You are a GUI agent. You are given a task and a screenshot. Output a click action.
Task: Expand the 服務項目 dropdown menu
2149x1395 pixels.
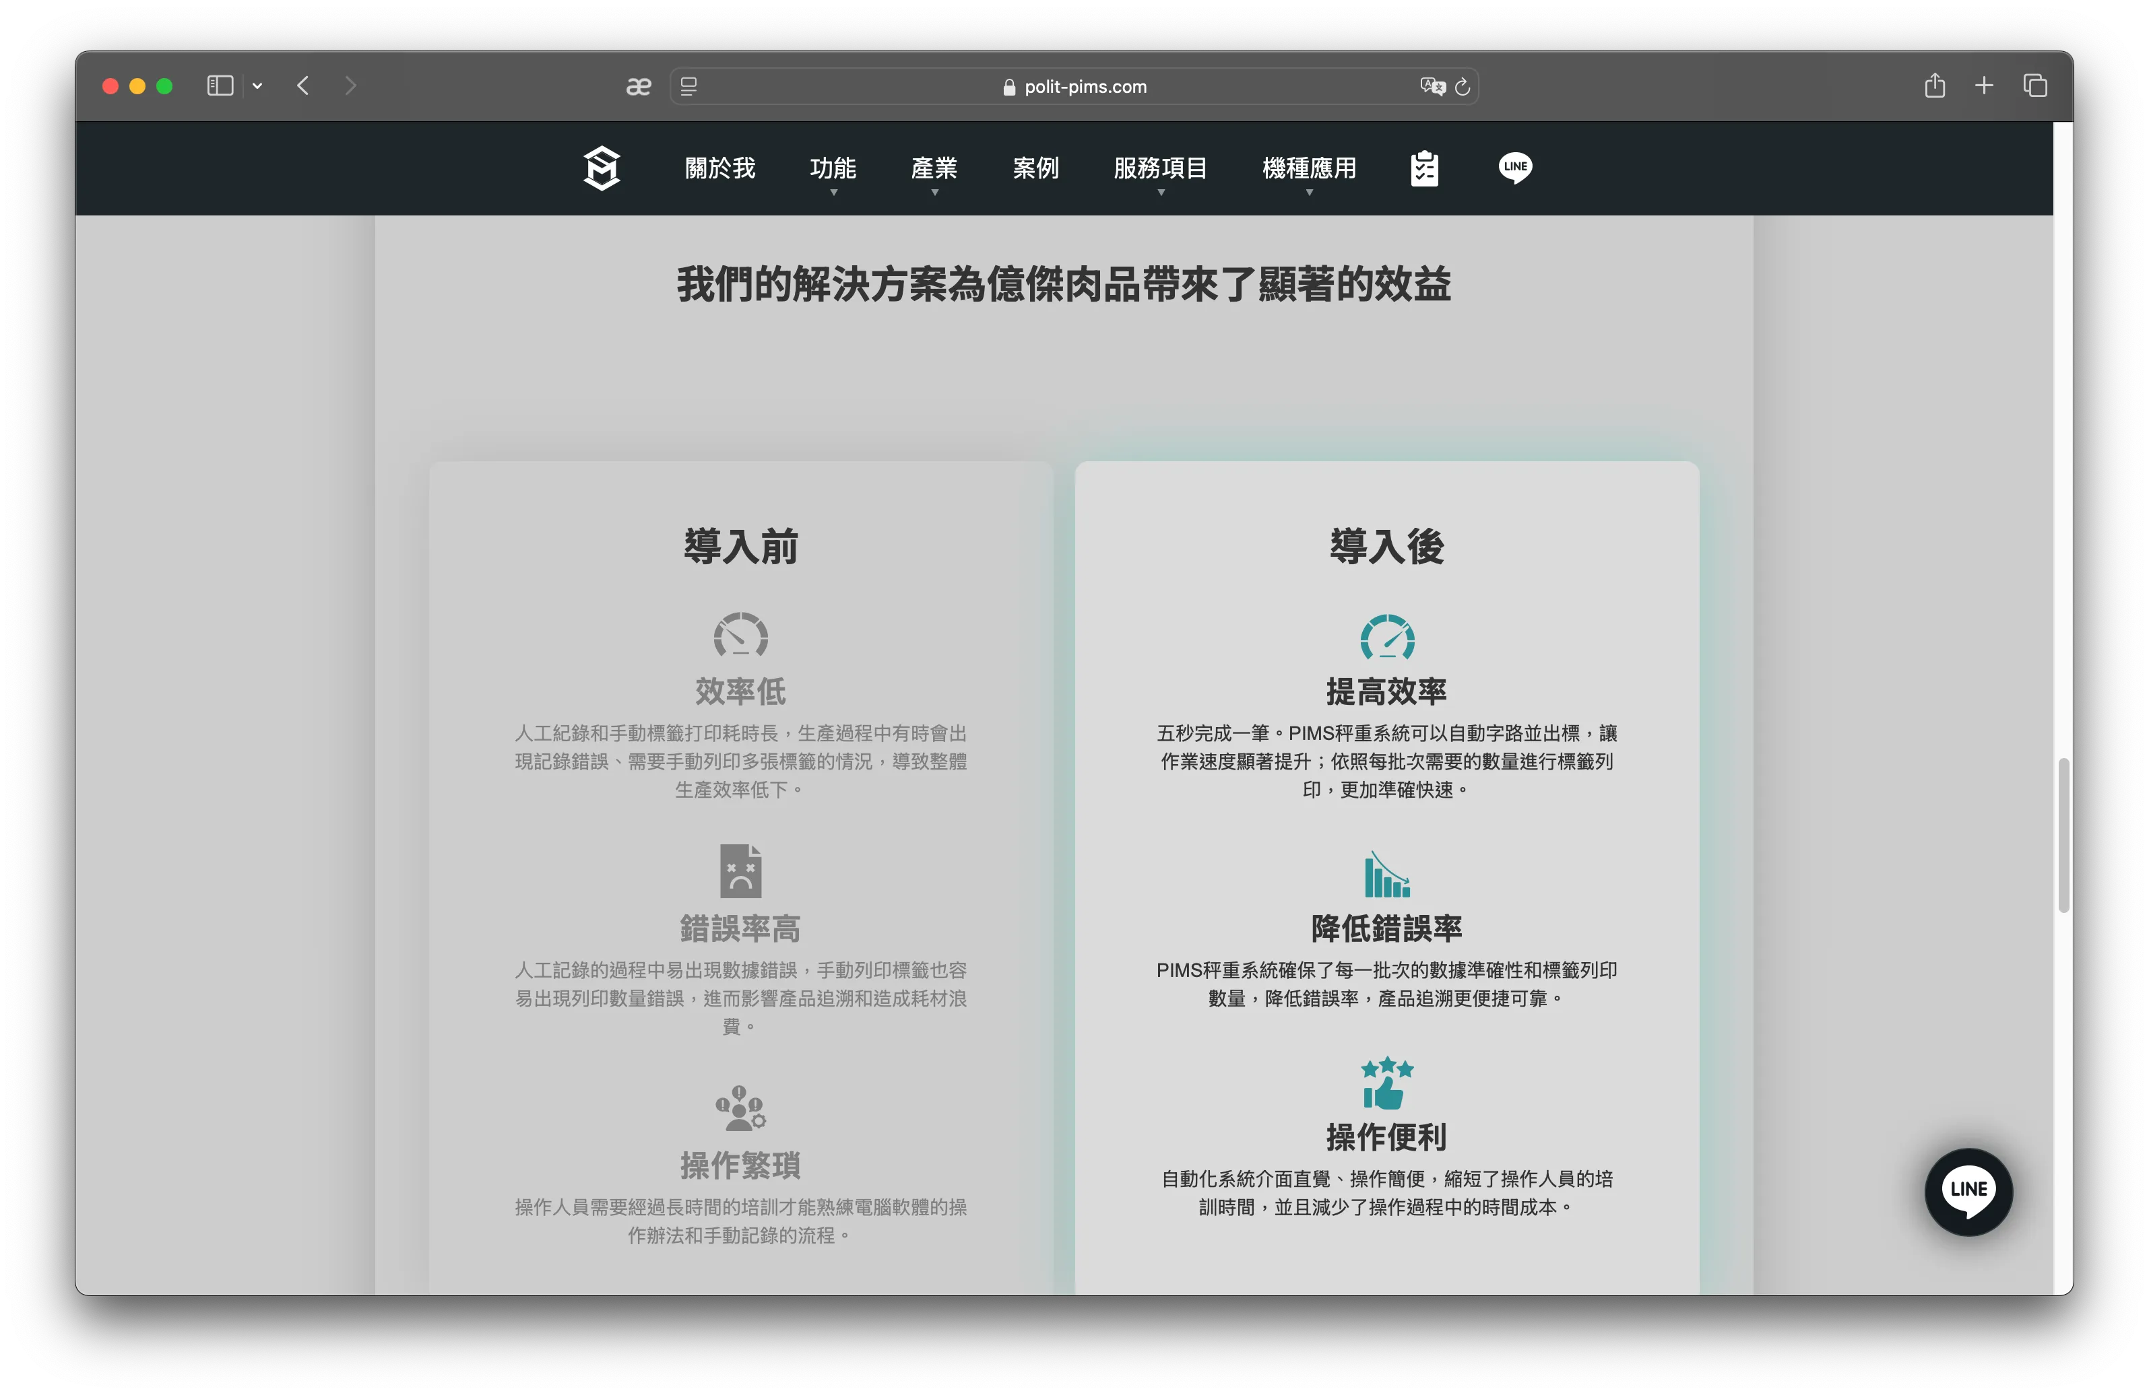1161,169
